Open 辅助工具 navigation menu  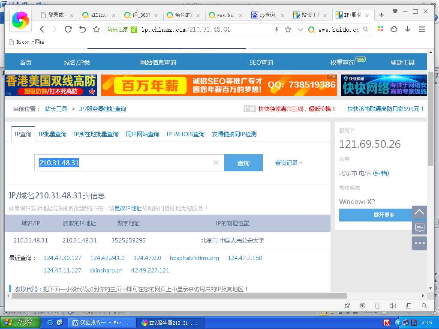pyautogui.click(x=403, y=63)
